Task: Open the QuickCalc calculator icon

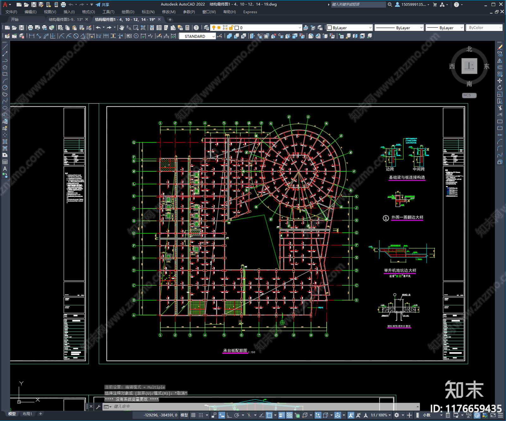Action: click(187, 28)
